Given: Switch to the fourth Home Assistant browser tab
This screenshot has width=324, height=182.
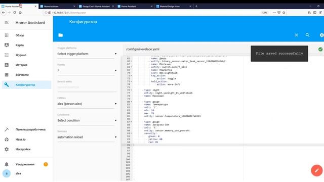Looking at the screenshot, I should [135, 7].
